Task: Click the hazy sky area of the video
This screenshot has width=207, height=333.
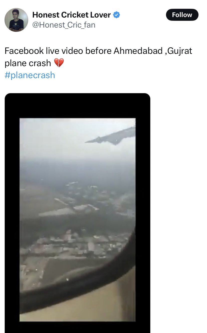Action: point(57,138)
